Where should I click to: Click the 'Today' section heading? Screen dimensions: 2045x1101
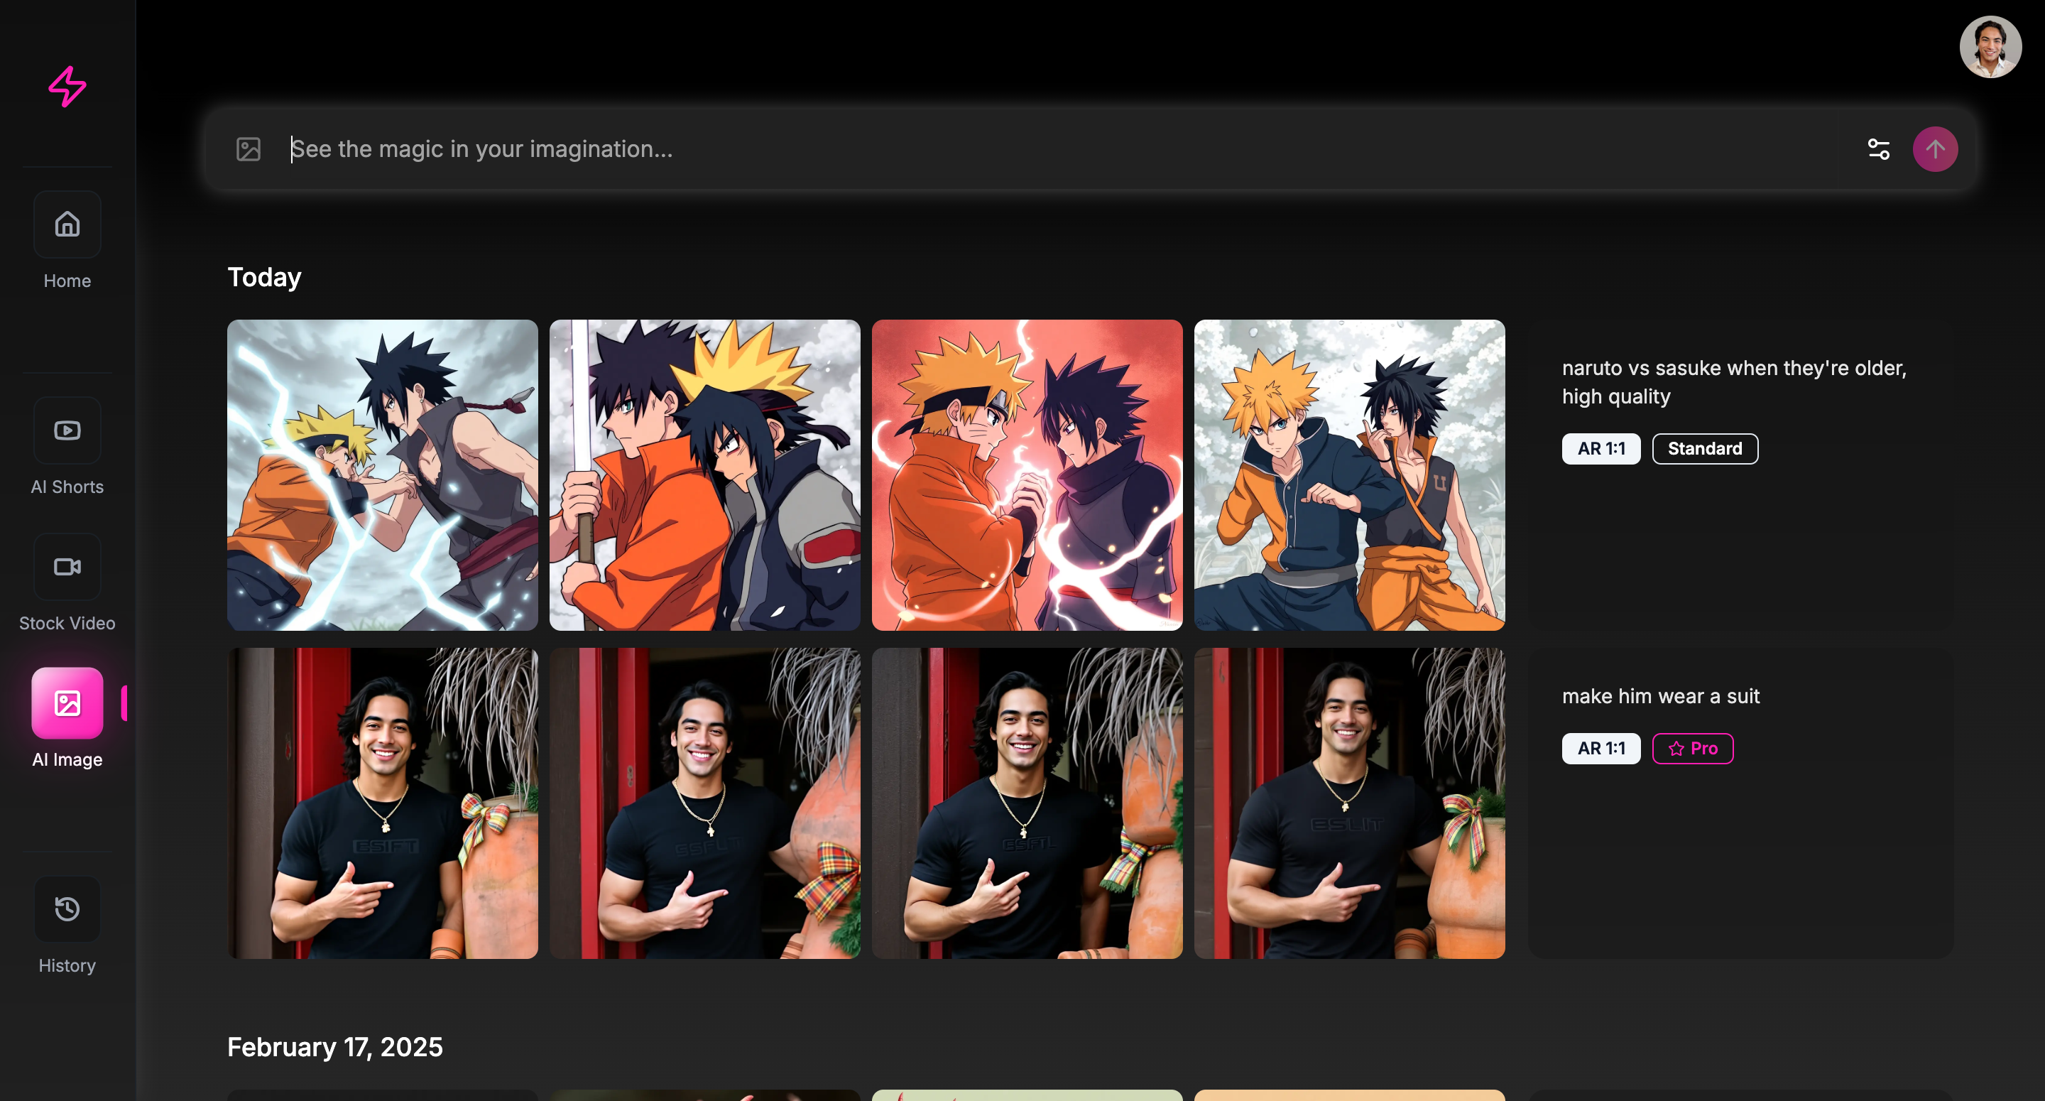264,277
